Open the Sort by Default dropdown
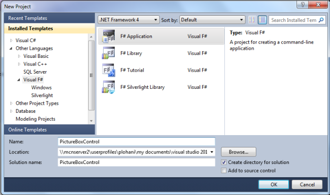Viewport: 330px width, 195px height. (212, 20)
